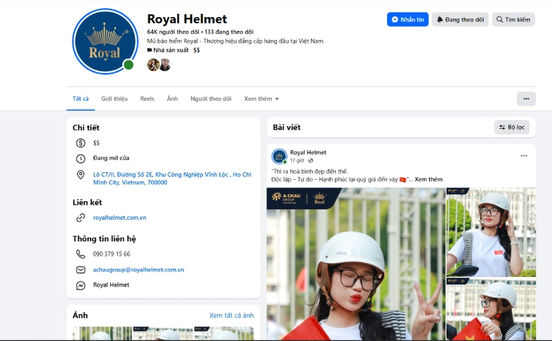Click the email envelope icon
The height and width of the screenshot is (341, 552).
pos(81,270)
